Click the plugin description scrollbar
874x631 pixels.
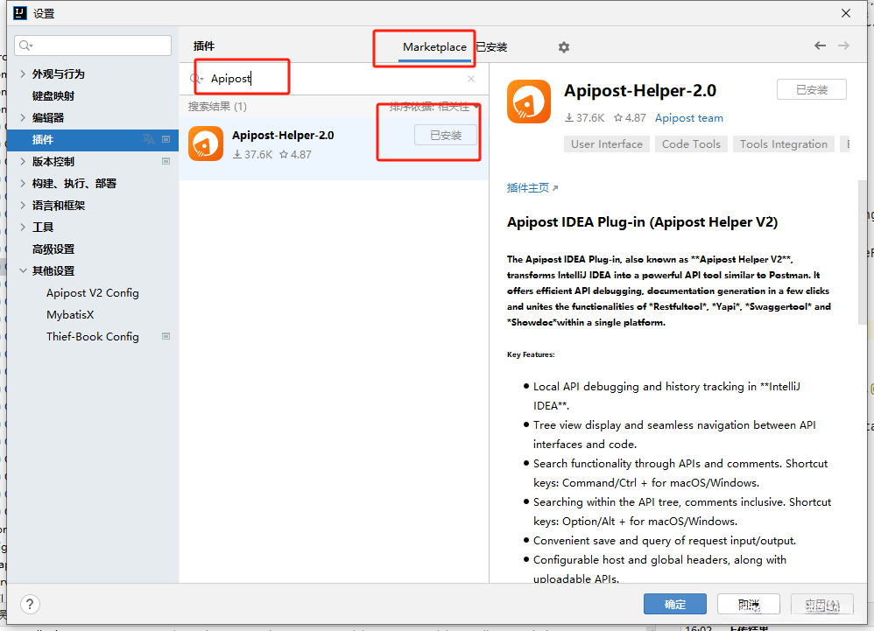(x=863, y=252)
